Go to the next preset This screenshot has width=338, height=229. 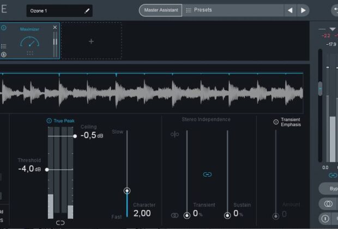click(303, 10)
